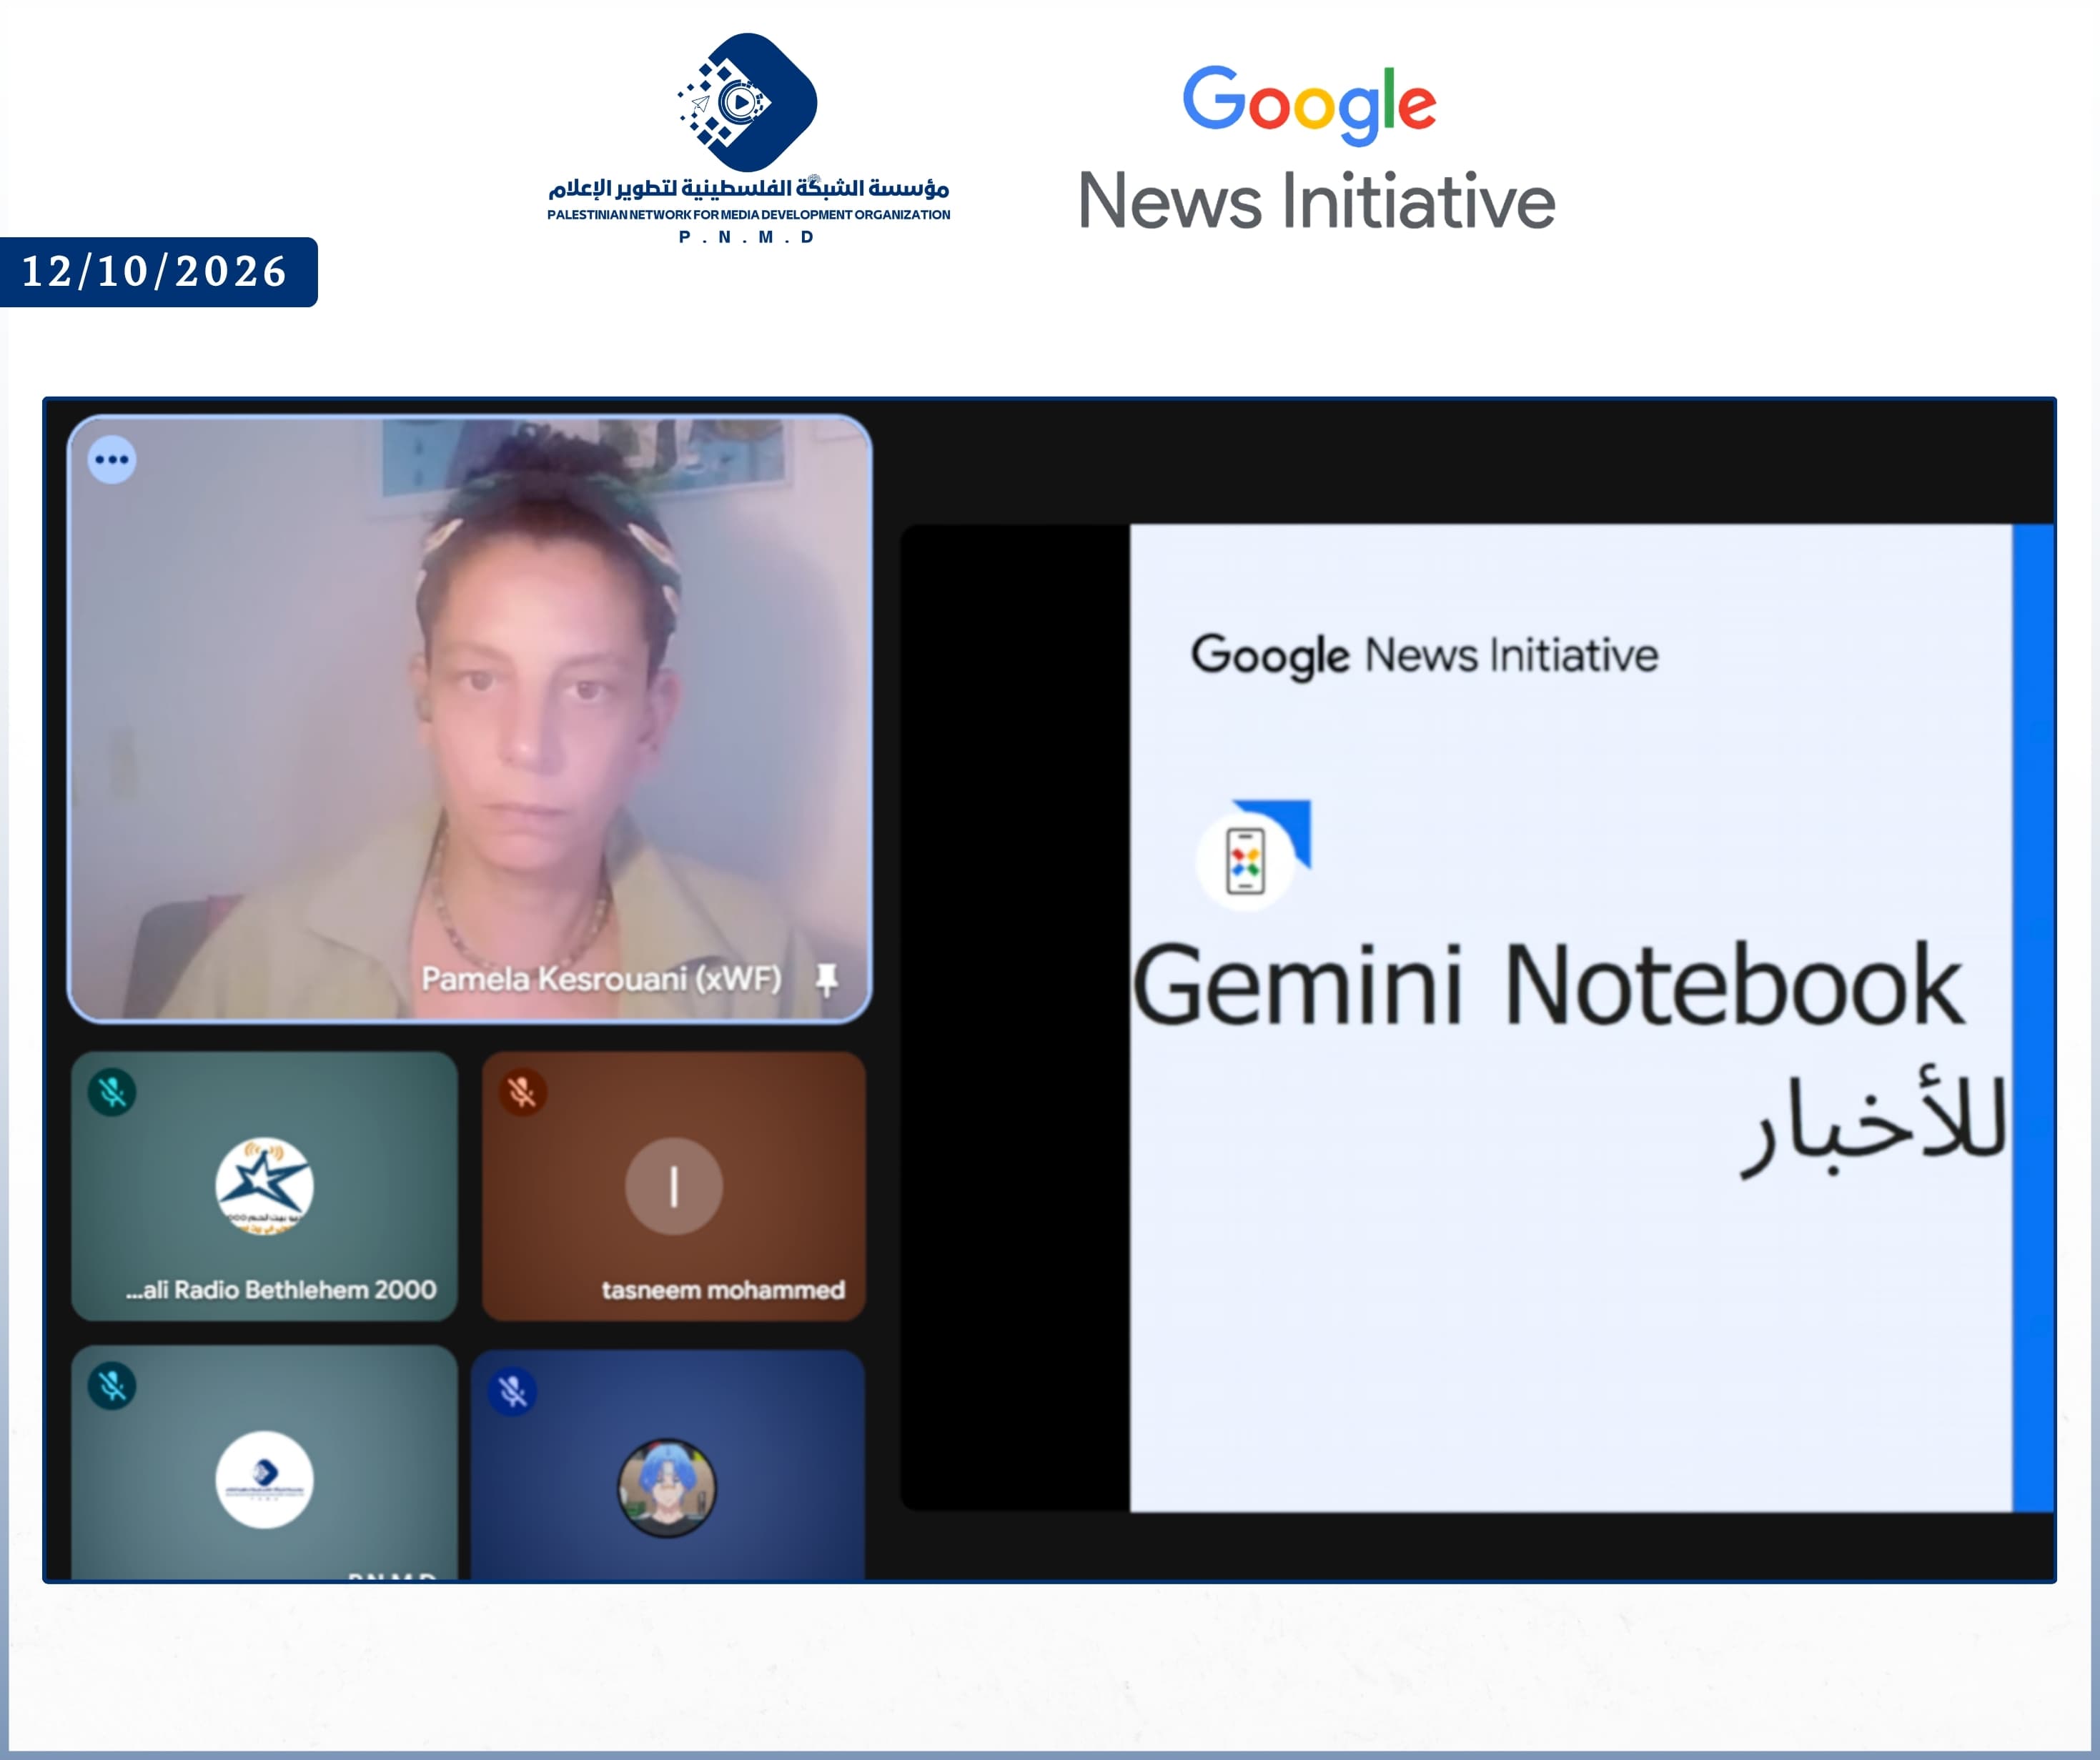Click the phone icon on the shared slide
Viewport: 2100px width, 1760px height.
pyautogui.click(x=1245, y=861)
